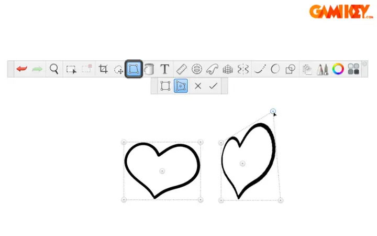Open the Layer Editor pages icon
The height and width of the screenshot is (236, 377).
[x=307, y=69]
